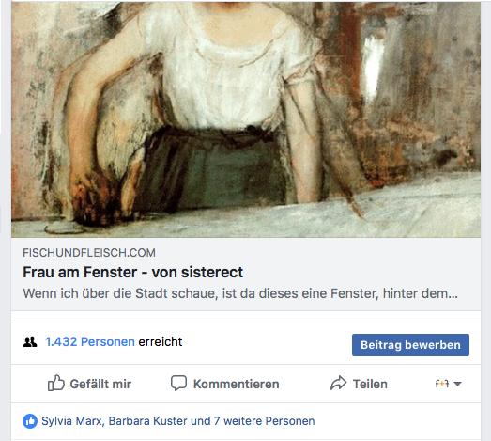Click the Teilen share arrow icon
The height and width of the screenshot is (441, 491).
339,383
